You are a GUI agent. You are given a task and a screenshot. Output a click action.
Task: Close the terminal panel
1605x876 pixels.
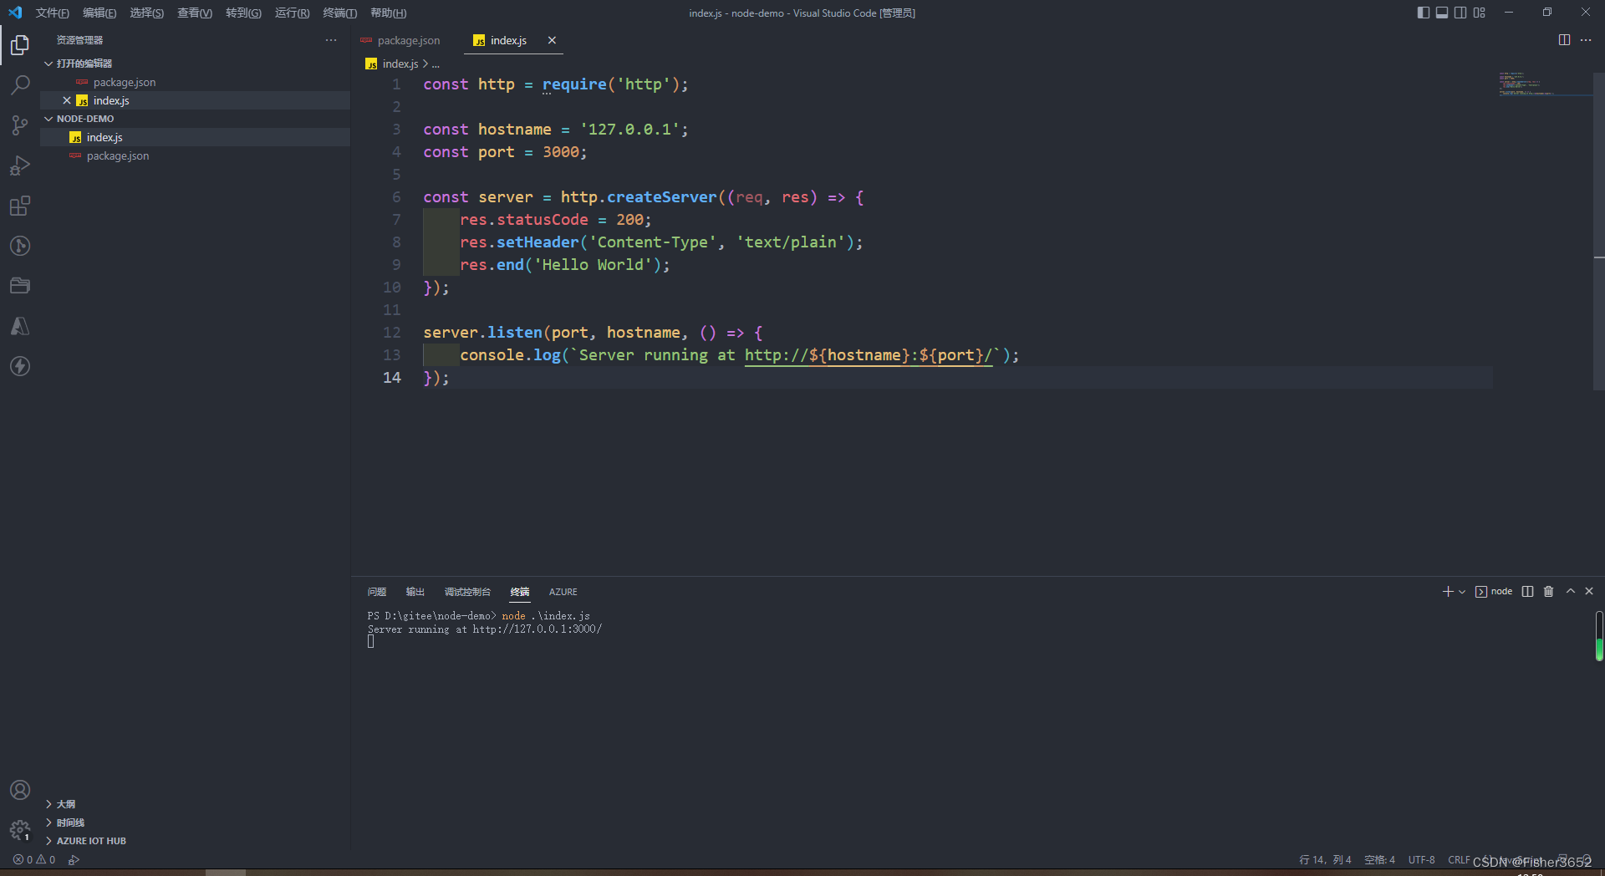[1589, 592]
